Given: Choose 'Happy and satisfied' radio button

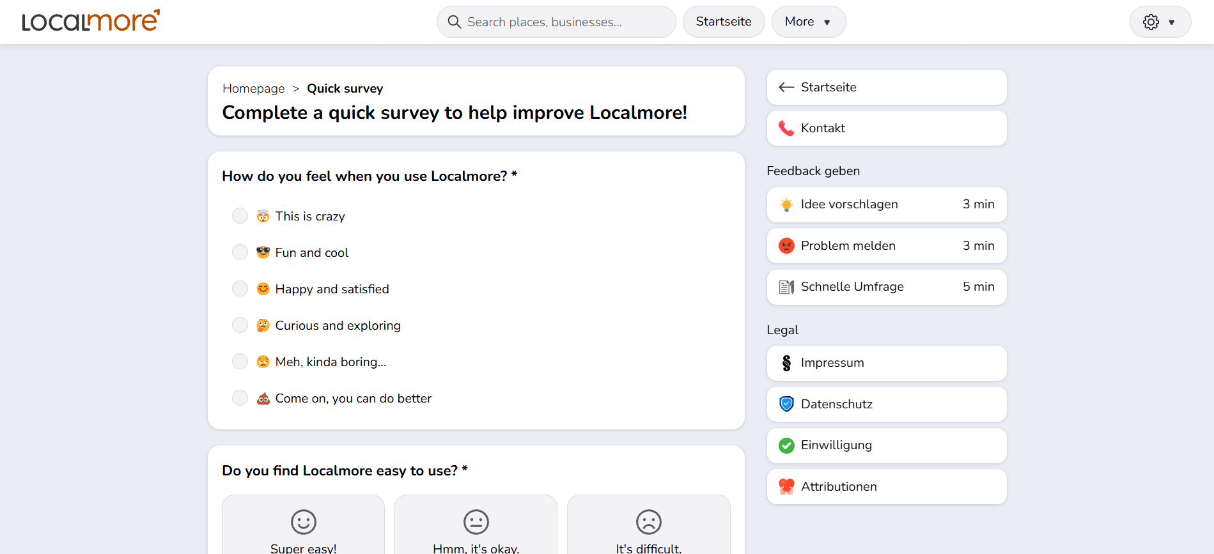Looking at the screenshot, I should (240, 289).
